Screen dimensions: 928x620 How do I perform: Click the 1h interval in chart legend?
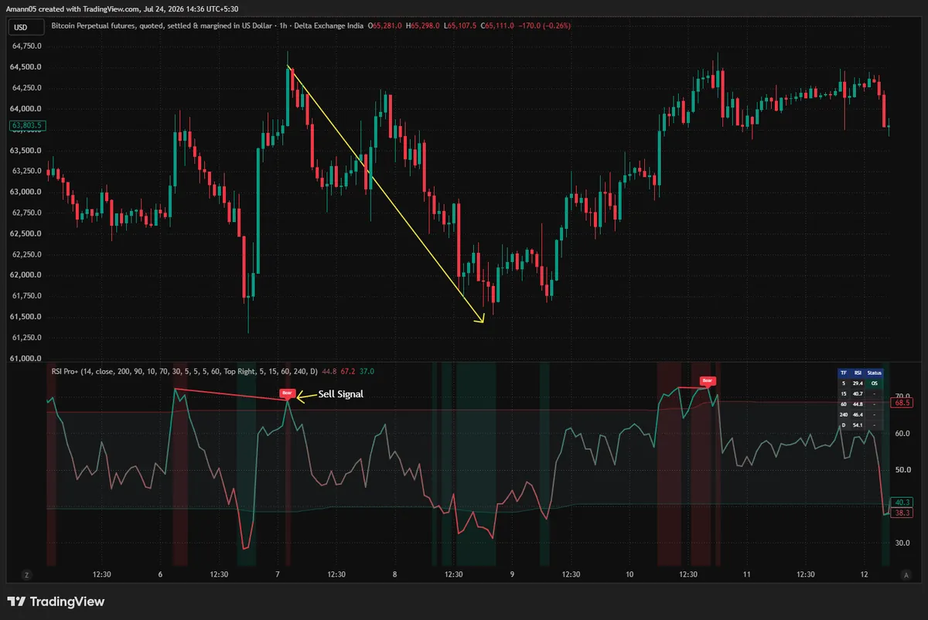pos(283,26)
